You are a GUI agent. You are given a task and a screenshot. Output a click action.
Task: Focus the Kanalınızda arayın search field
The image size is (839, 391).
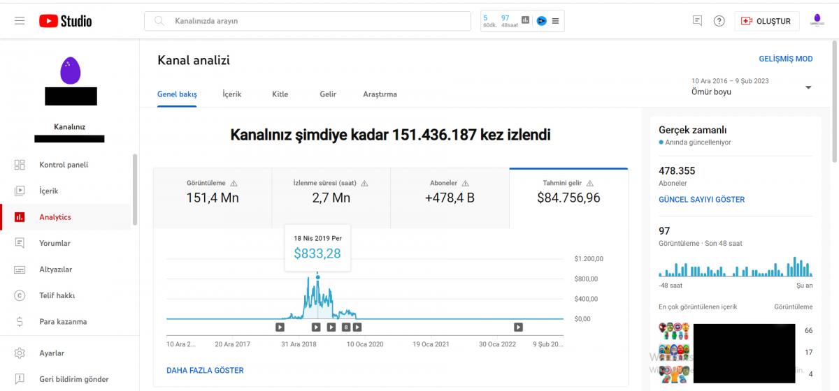[308, 21]
